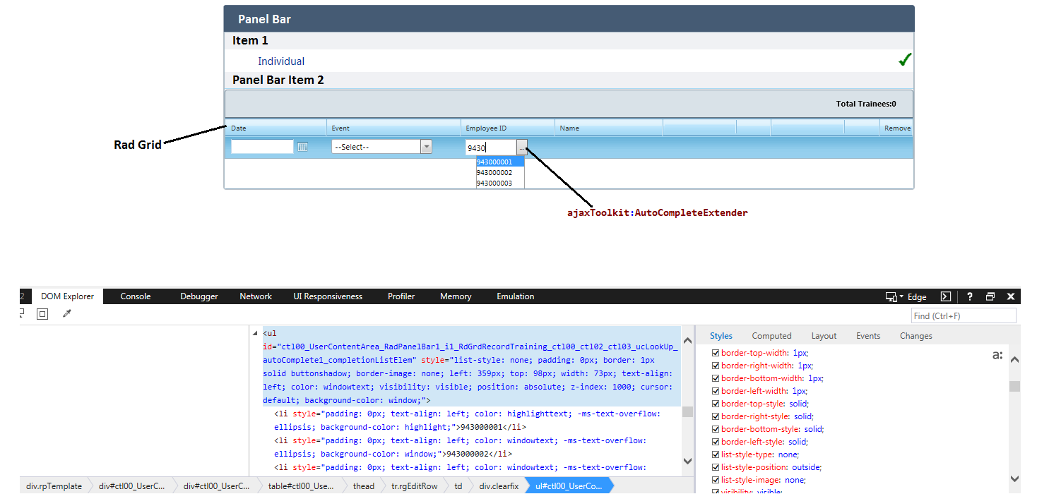
Task: Click the Individual panel item
Action: 281,61
